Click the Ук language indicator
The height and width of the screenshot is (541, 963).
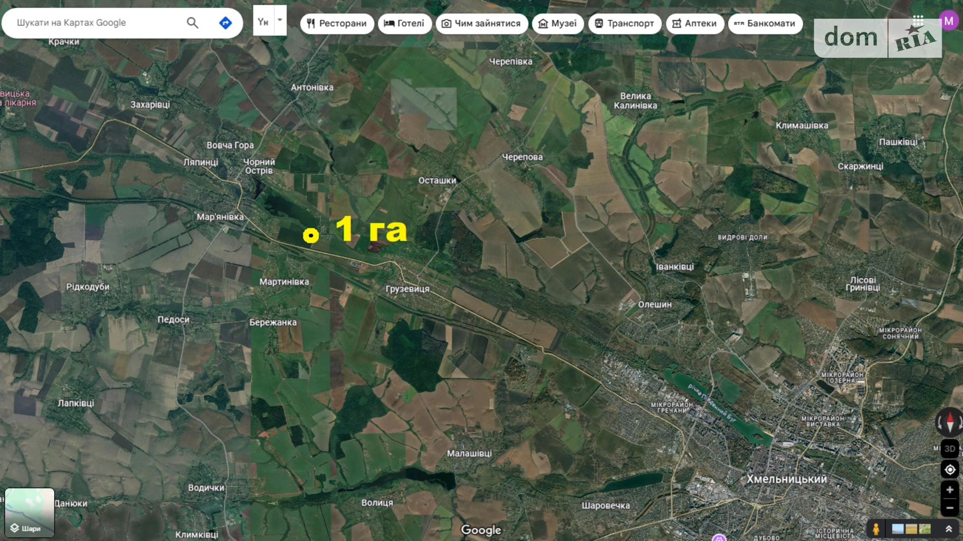coord(263,22)
